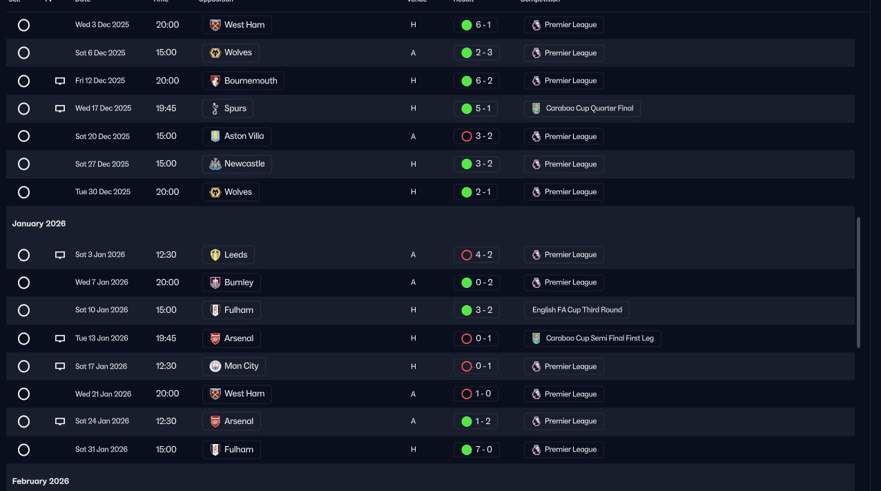Toggle selection circle for Fulham 7-0 match
Viewport: 881px width, 491px height.
23,450
